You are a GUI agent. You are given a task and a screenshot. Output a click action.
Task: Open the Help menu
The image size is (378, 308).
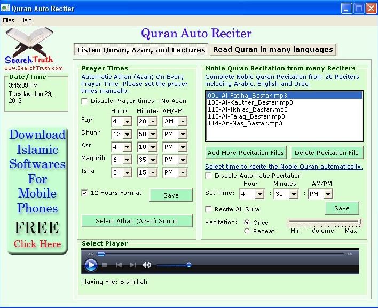pos(26,20)
